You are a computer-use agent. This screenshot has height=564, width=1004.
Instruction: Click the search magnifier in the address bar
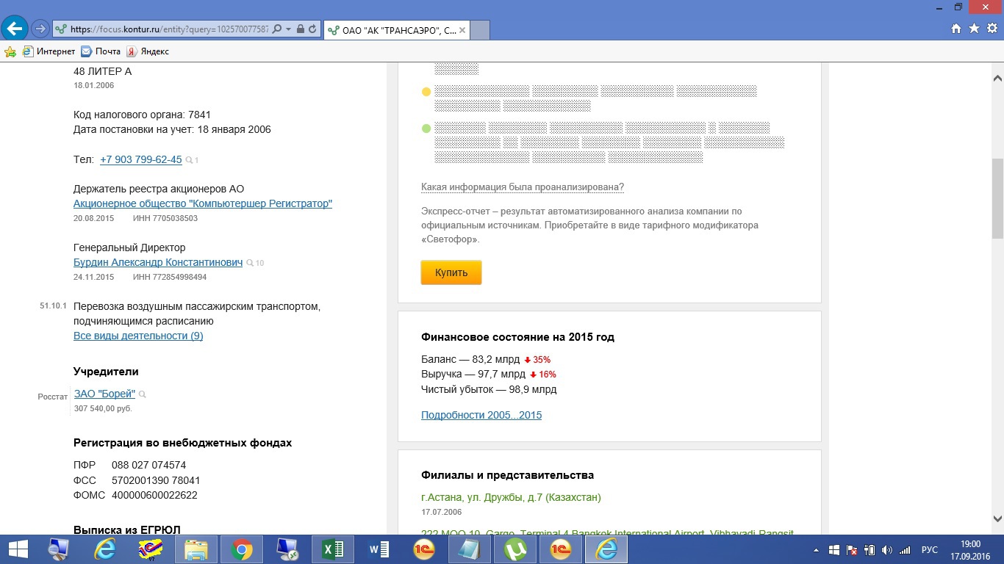pyautogui.click(x=277, y=29)
